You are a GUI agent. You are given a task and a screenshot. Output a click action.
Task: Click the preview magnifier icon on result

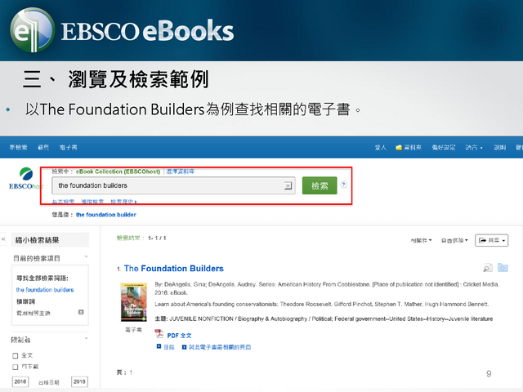click(488, 268)
